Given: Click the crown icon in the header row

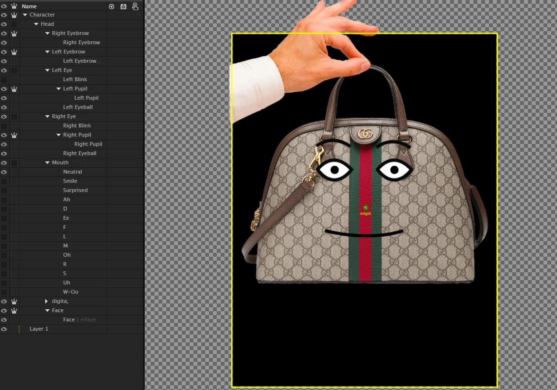Looking at the screenshot, I should click(14, 6).
